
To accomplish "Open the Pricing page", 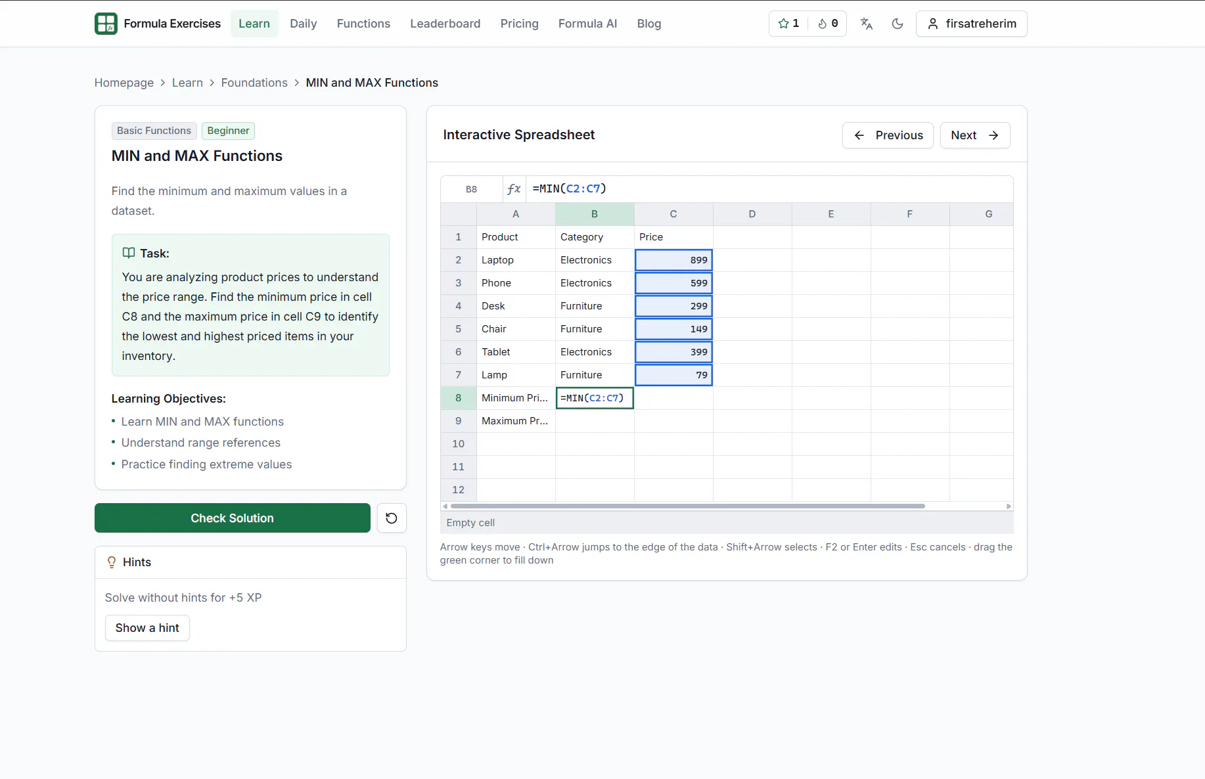I will coord(520,24).
